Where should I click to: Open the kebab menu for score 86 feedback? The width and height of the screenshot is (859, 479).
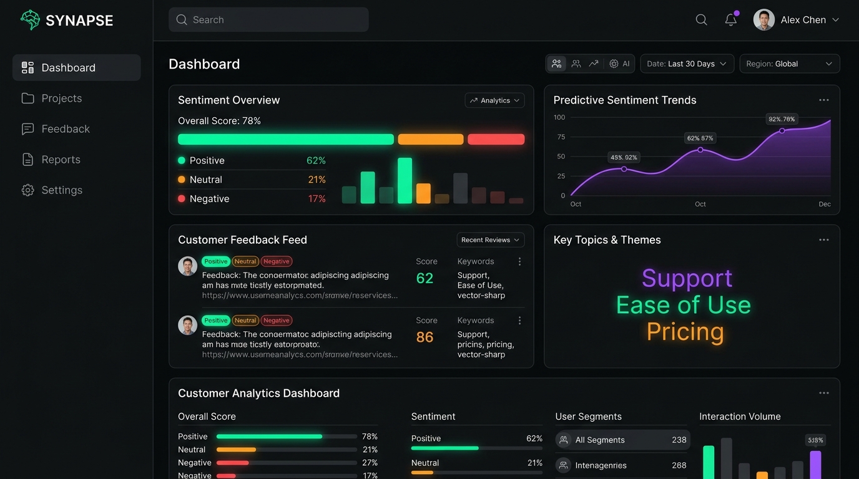click(519, 321)
